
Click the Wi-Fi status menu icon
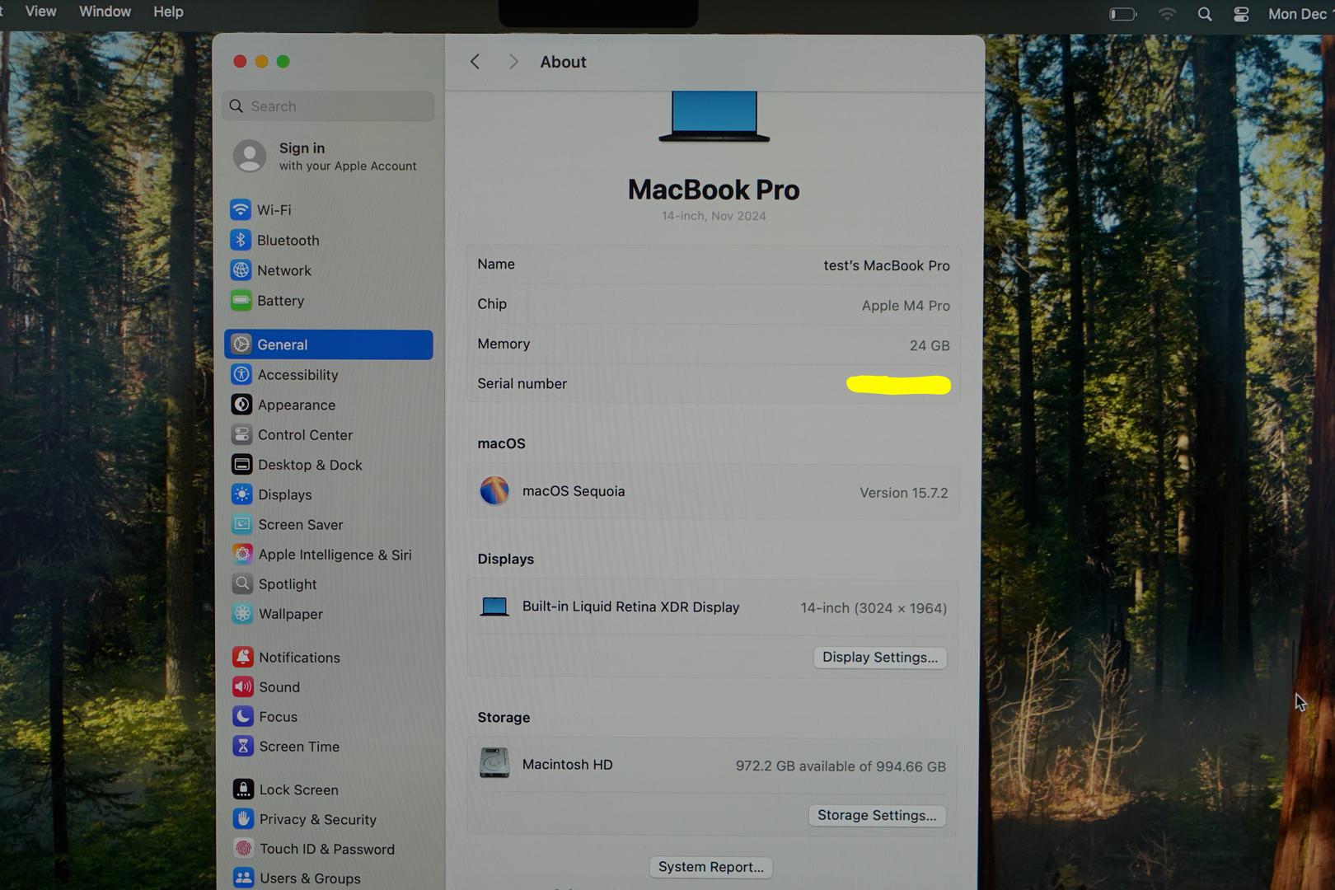coord(1166,14)
